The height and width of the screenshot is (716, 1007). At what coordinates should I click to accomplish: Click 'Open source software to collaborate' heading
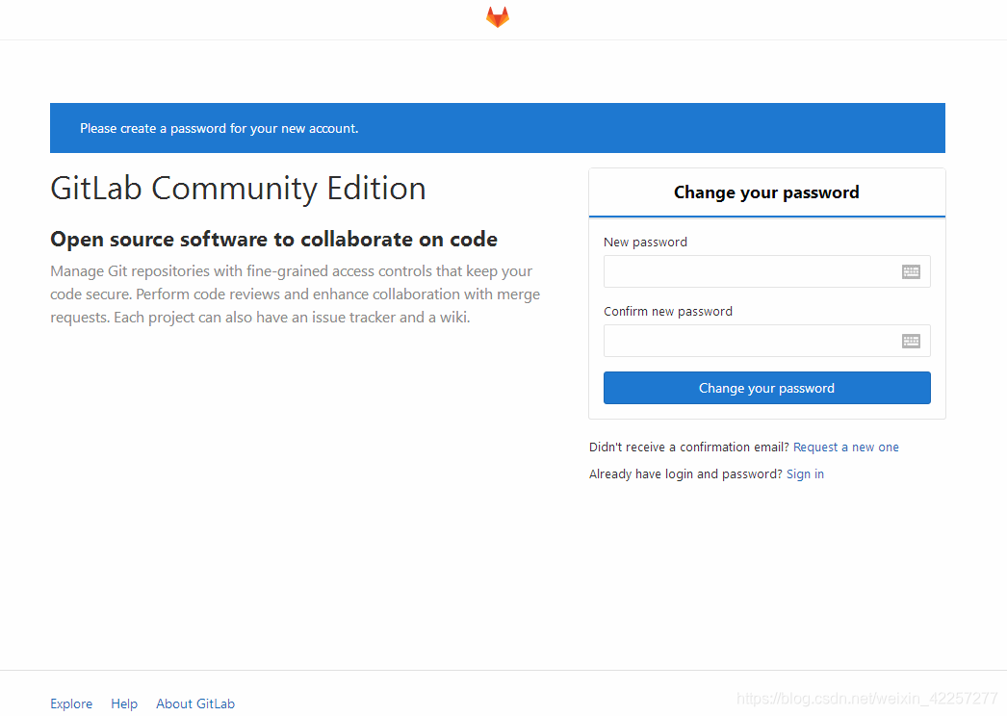tap(273, 240)
